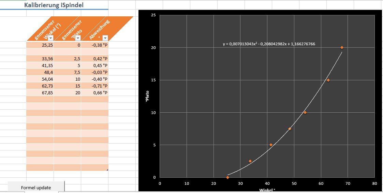This screenshot has height=193, width=383.
Task: Select the trendline equation label in chart
Action: [x=269, y=44]
